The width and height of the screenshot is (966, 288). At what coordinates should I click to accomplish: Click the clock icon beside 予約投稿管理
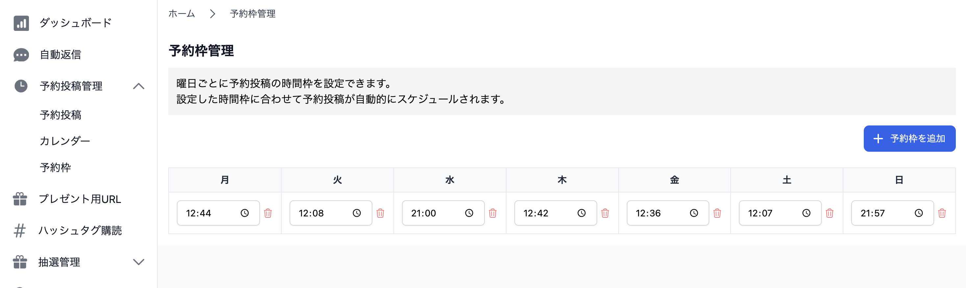[21, 86]
